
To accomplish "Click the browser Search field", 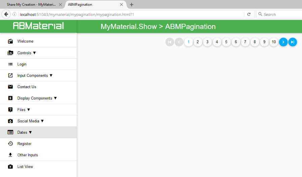I will coord(279,14).
